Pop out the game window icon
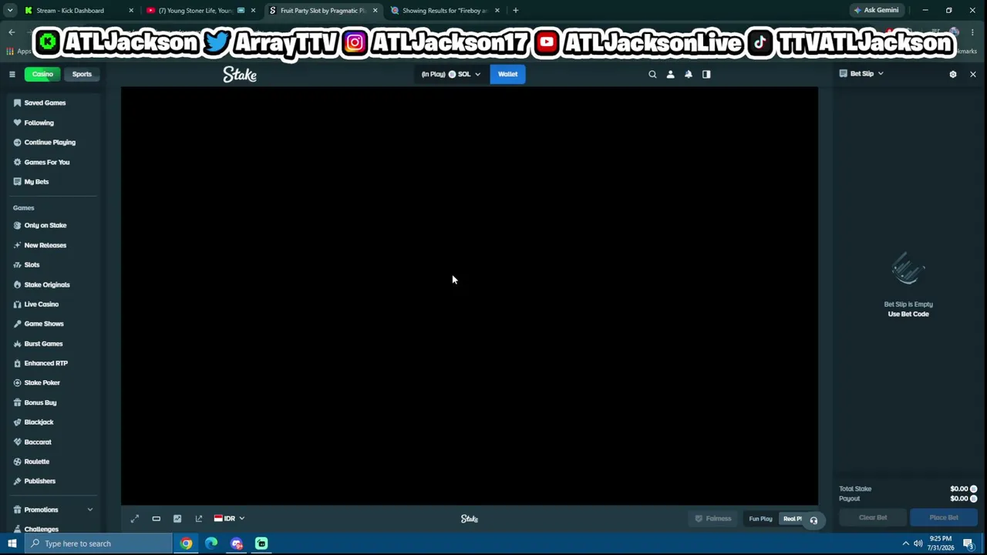The height and width of the screenshot is (555, 987). pyautogui.click(x=199, y=519)
